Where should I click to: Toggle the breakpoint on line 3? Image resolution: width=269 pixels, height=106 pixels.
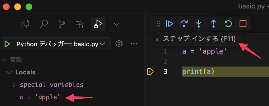tap(150, 72)
